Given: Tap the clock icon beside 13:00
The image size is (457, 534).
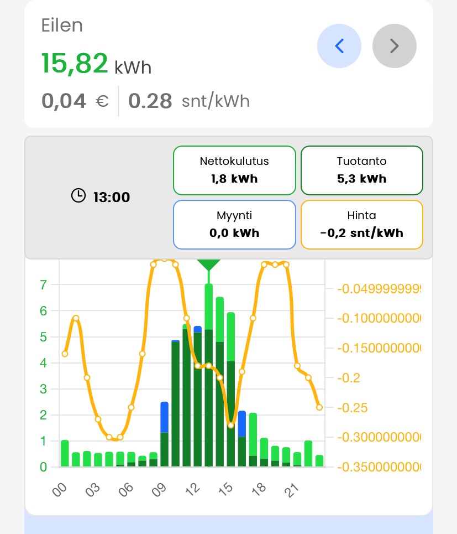Looking at the screenshot, I should [x=78, y=196].
